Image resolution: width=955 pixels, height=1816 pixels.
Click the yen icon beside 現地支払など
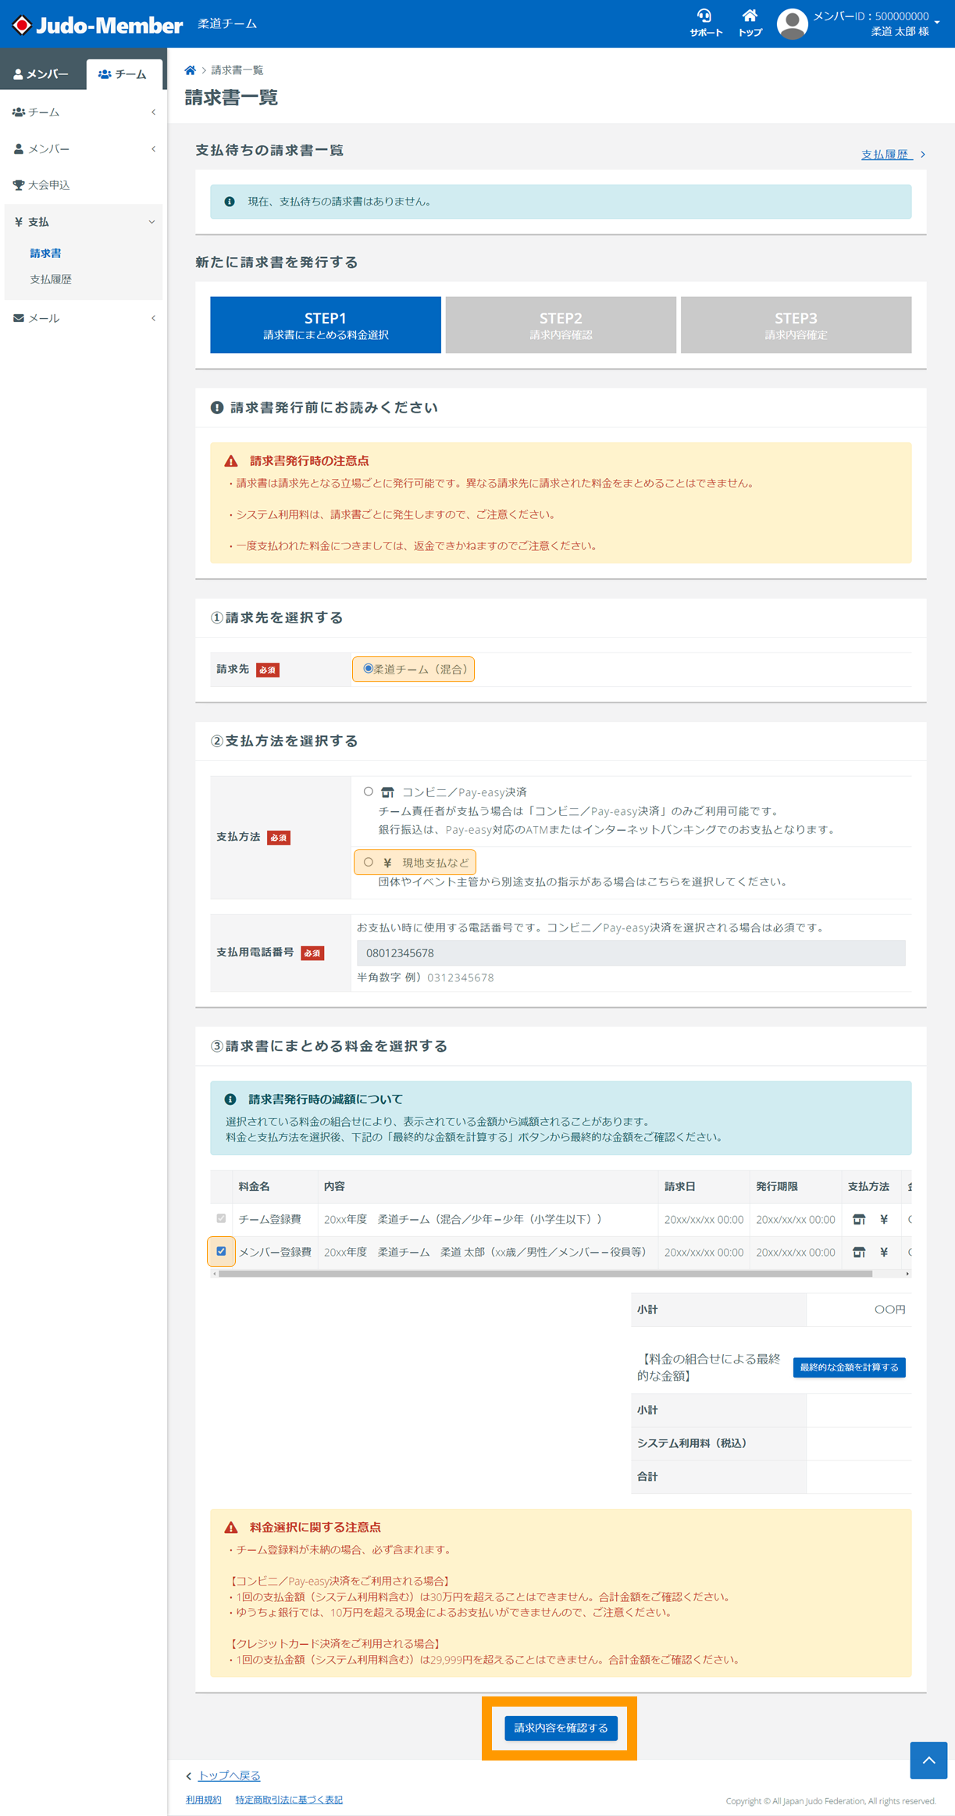(x=387, y=863)
